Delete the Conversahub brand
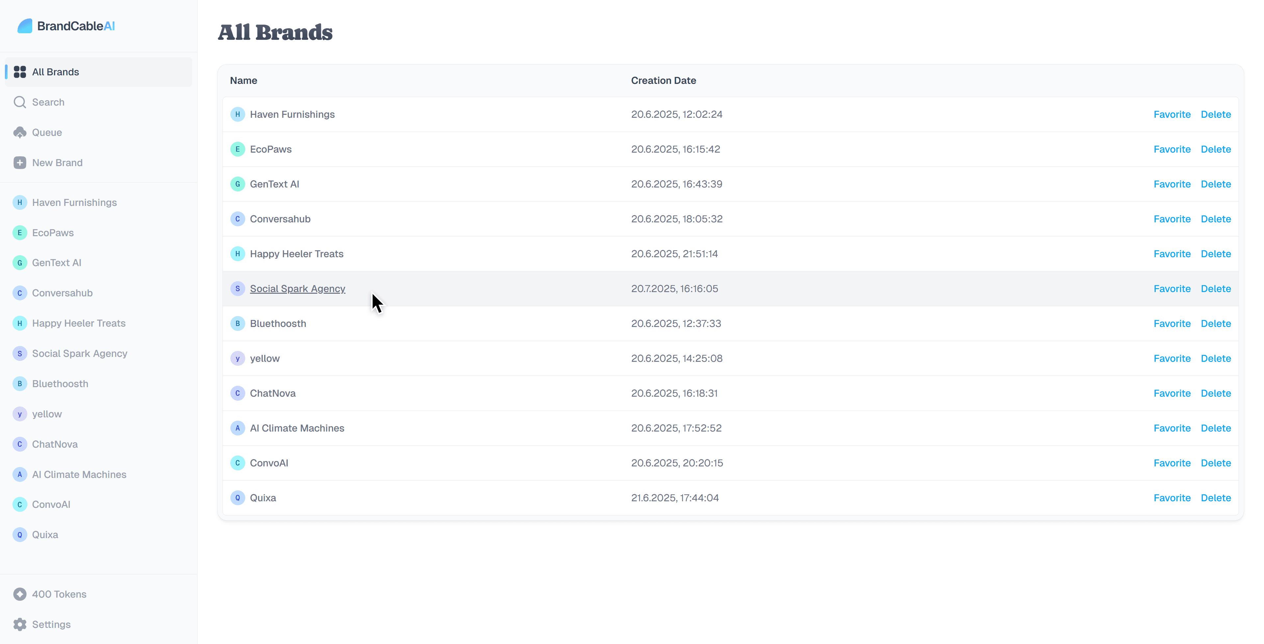The height and width of the screenshot is (644, 1264). coord(1215,219)
